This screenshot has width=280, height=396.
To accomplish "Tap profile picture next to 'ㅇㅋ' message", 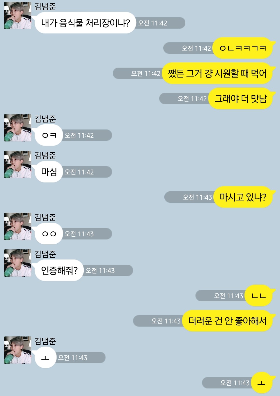I will coord(18,128).
